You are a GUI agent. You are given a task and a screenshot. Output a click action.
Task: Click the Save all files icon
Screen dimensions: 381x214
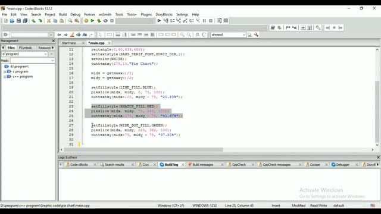25,21
